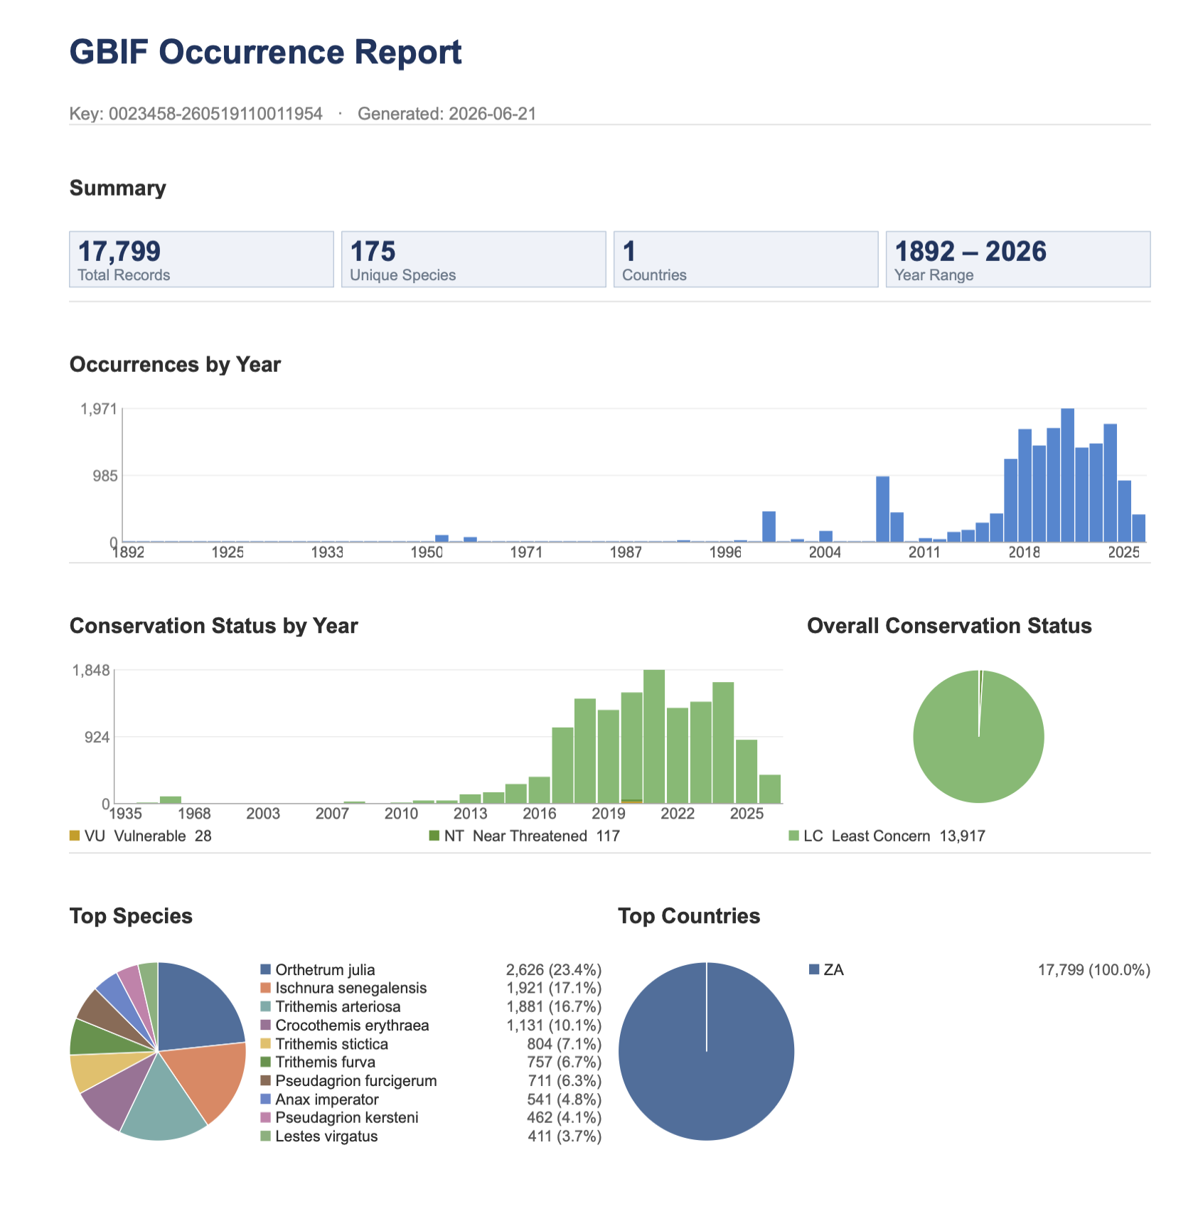Click the ZA country label
This screenshot has height=1219, width=1203.
(834, 970)
